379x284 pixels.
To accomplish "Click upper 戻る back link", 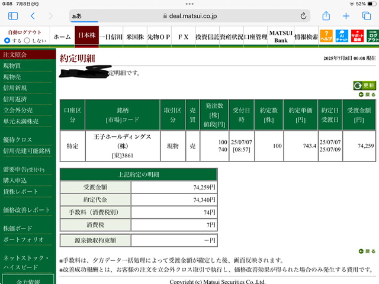I will [367, 95].
